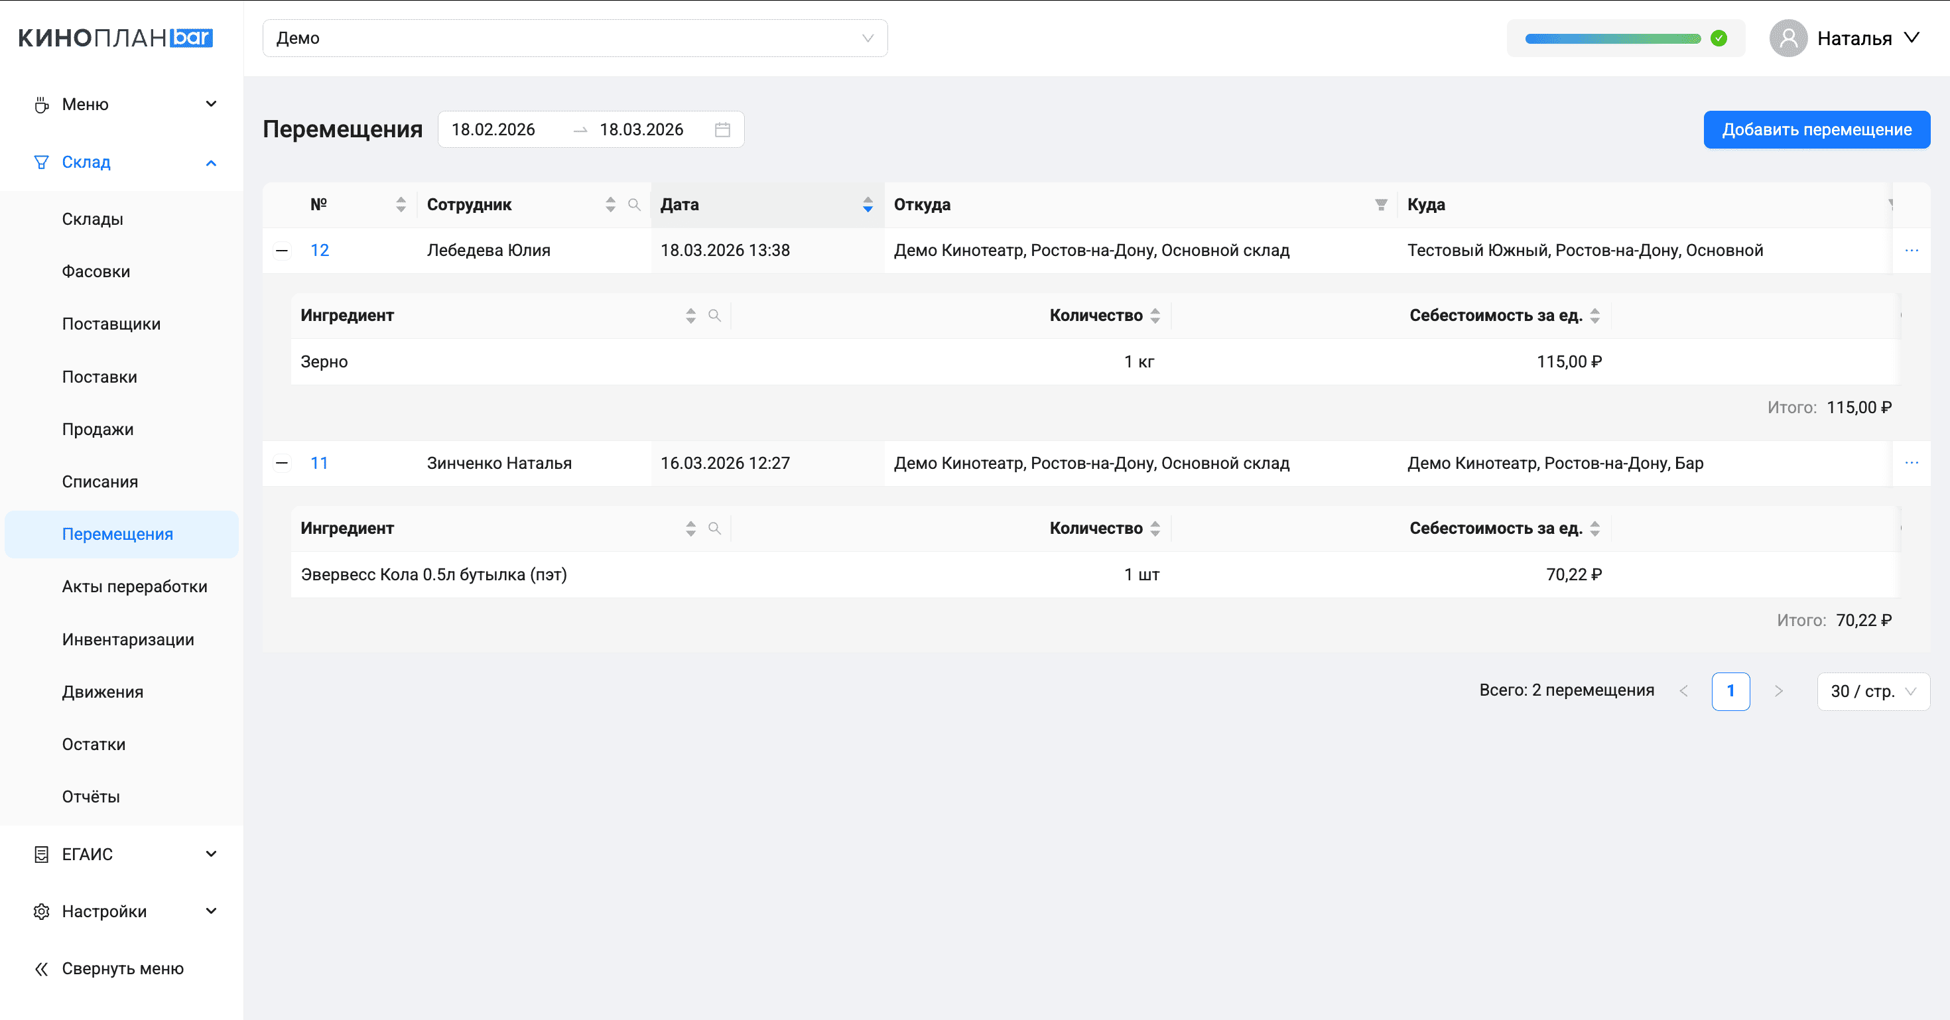Screen dimensions: 1950x1020
Task: Open the Демо organization dropdown
Action: (574, 38)
